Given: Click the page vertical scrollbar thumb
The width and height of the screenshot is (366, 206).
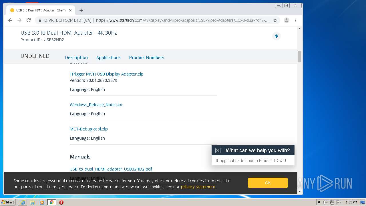Looking at the screenshot, I should (300, 57).
